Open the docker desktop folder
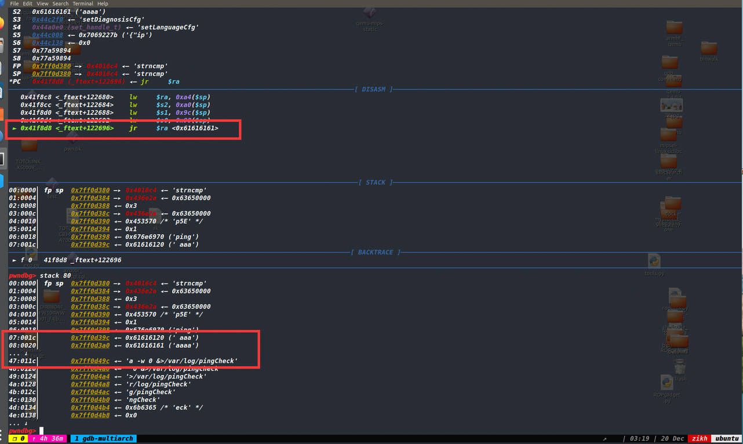The image size is (743, 444). [673, 206]
